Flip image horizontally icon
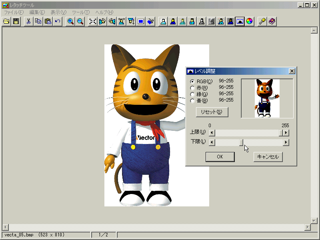Screen dimensions: 320x240 click(x=122, y=21)
